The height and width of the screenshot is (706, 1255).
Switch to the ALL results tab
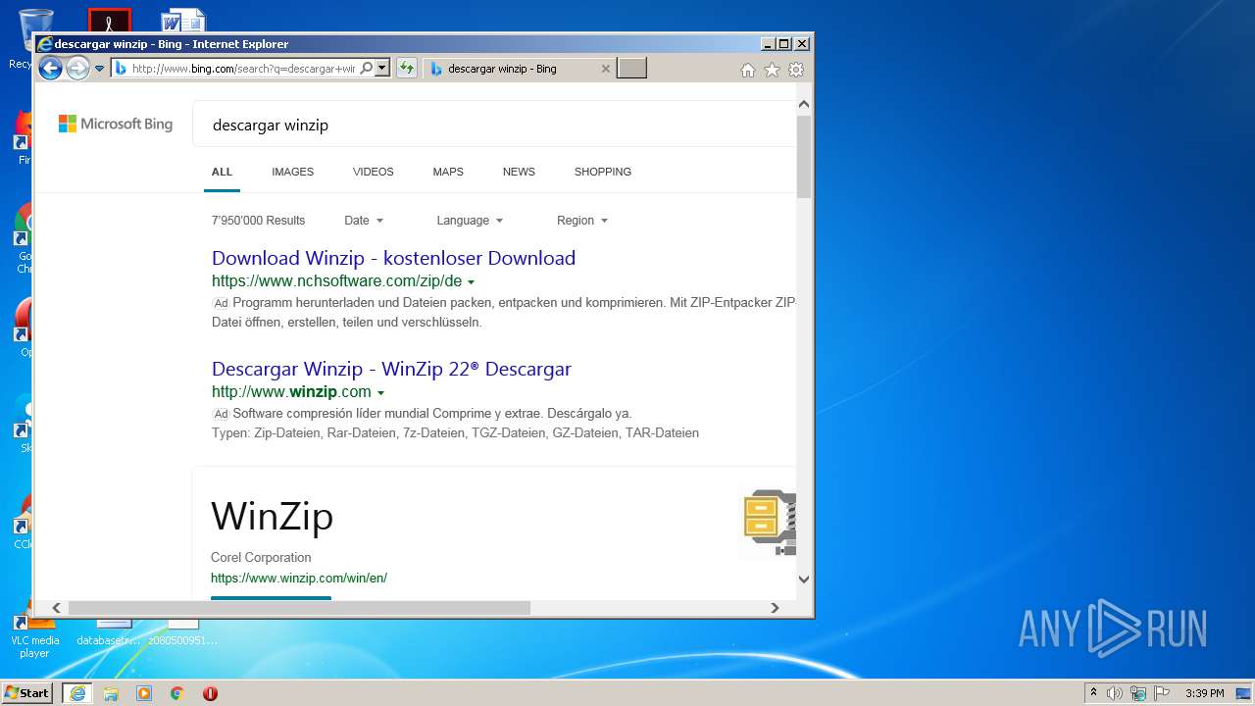(x=223, y=172)
